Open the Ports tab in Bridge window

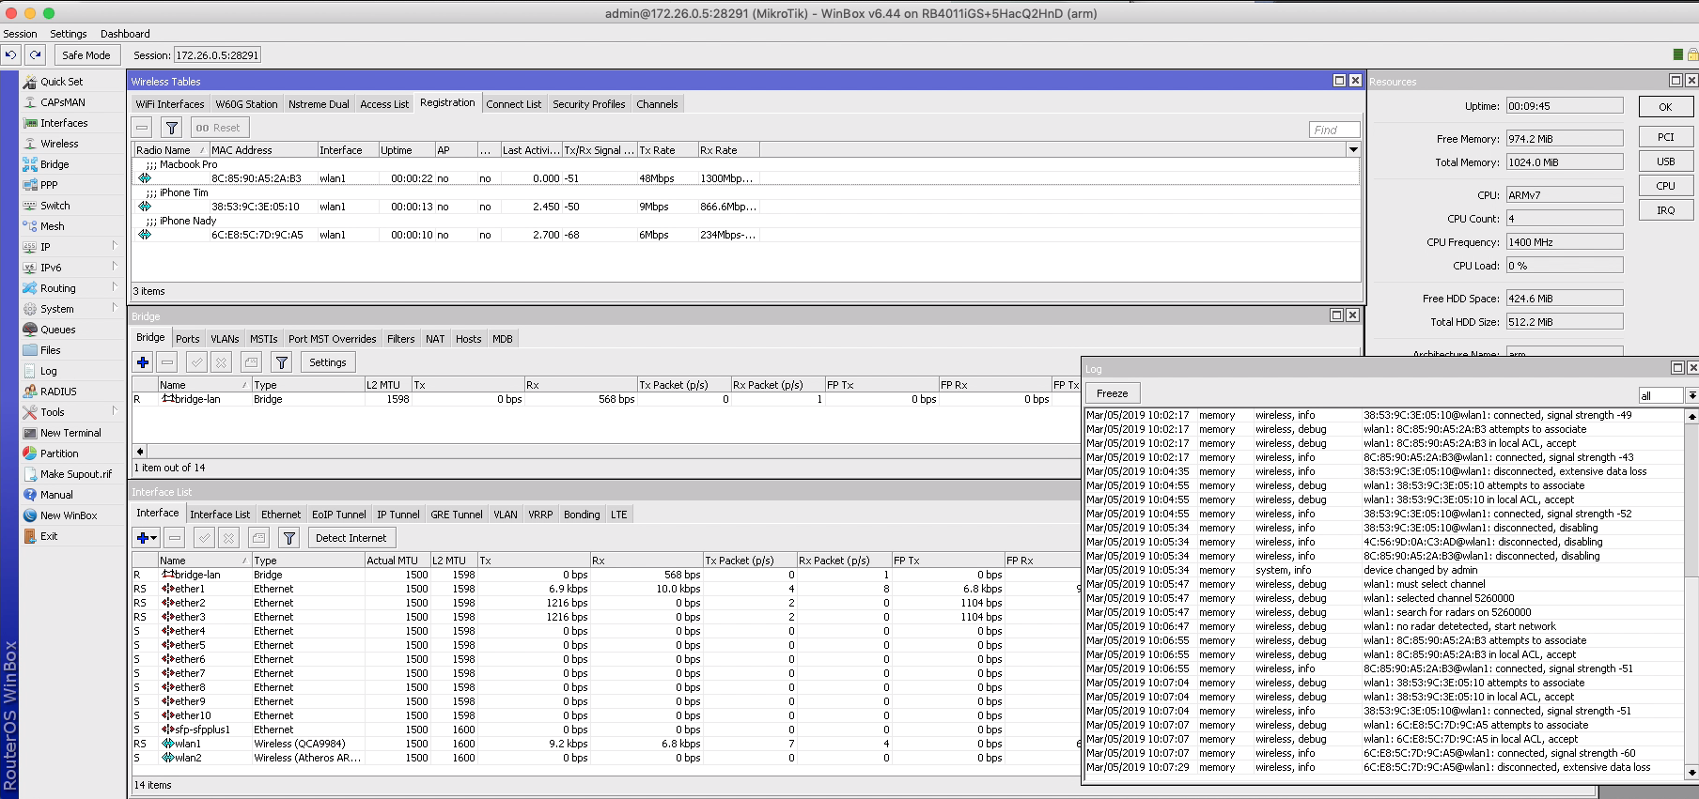pyautogui.click(x=188, y=339)
